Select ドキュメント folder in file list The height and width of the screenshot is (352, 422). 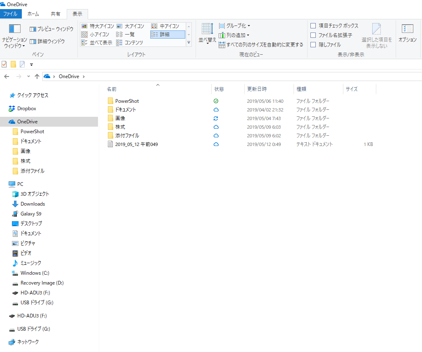pyautogui.click(x=126, y=110)
